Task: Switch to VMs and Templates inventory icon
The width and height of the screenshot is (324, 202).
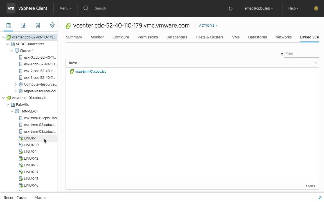Action: [23, 26]
